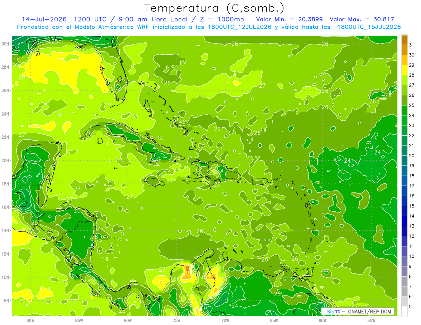Click the '22N' latitude axis label

(x=6, y=137)
